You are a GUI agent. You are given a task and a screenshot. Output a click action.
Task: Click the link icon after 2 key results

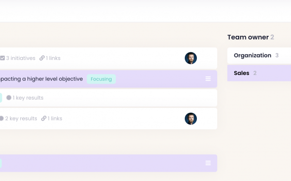[44, 119]
